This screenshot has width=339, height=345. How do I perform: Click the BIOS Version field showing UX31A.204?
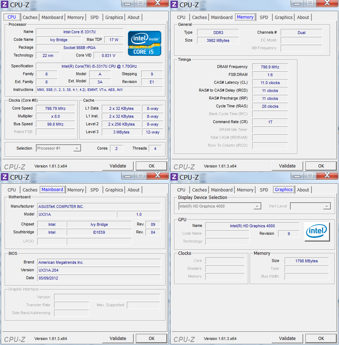click(99, 270)
